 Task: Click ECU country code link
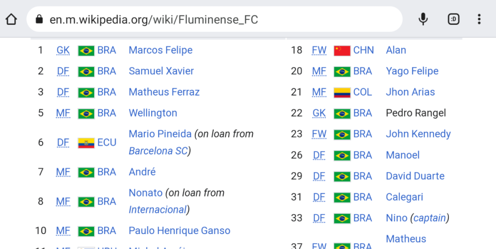click(x=107, y=142)
